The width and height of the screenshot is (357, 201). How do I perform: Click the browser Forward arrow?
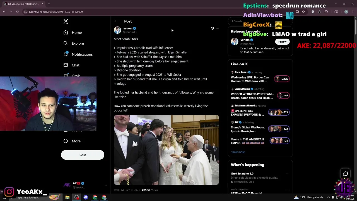[11, 12]
